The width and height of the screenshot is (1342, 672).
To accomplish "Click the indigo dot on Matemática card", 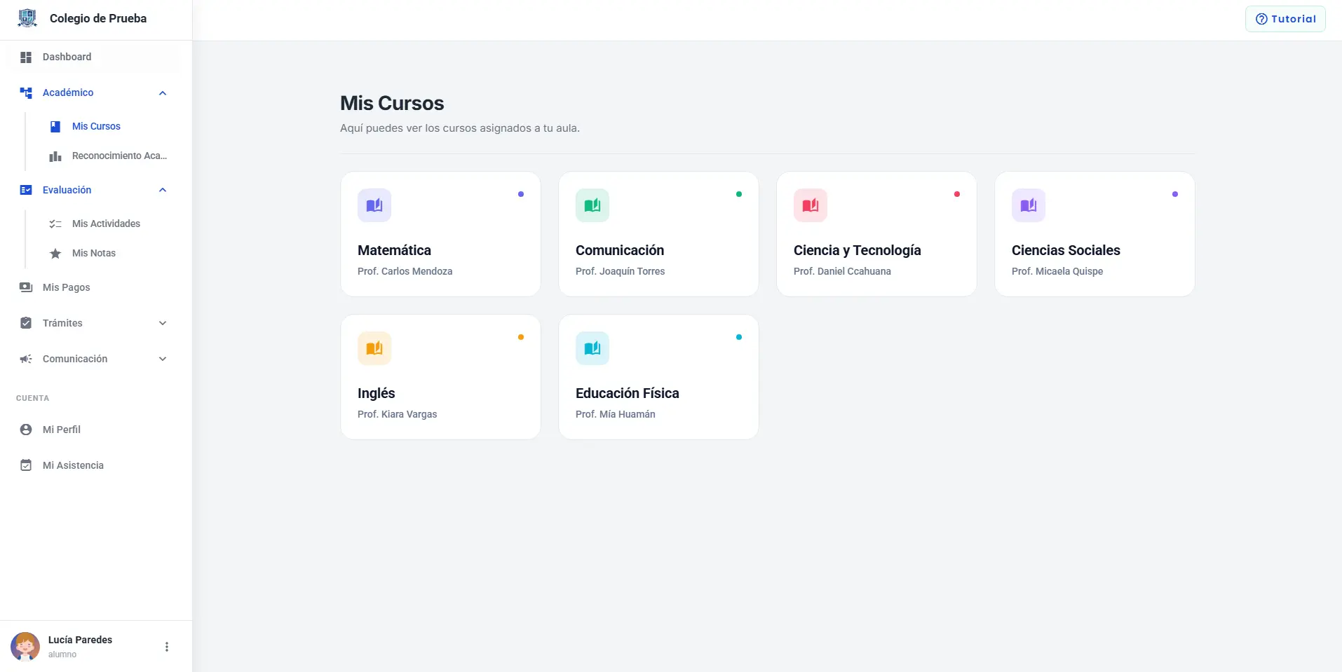I will pyautogui.click(x=521, y=194).
